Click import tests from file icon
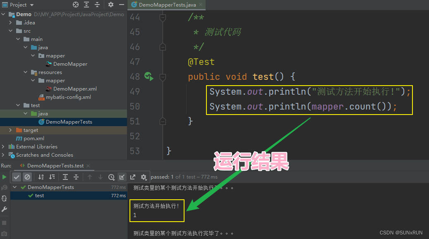Image resolution: width=429 pixels, height=239 pixels. click(122, 177)
